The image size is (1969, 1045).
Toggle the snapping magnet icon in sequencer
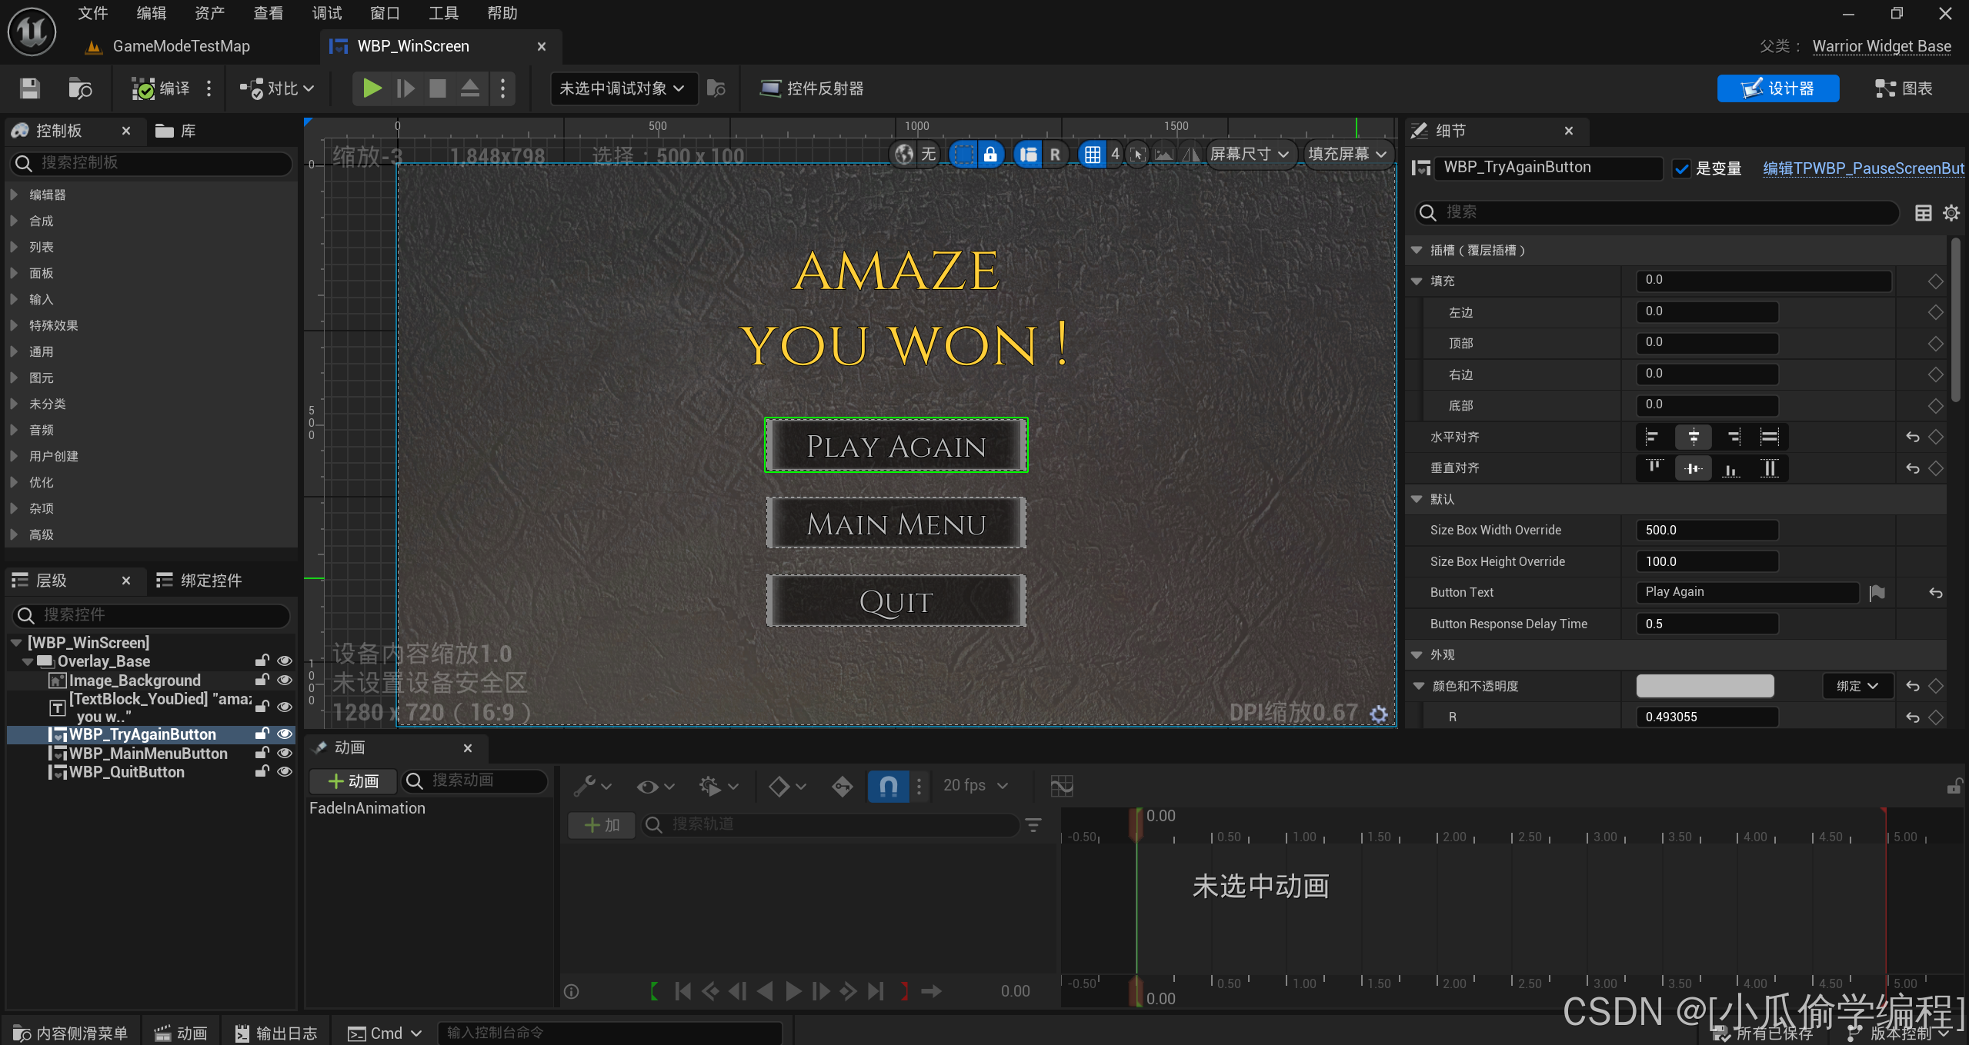pyautogui.click(x=888, y=785)
